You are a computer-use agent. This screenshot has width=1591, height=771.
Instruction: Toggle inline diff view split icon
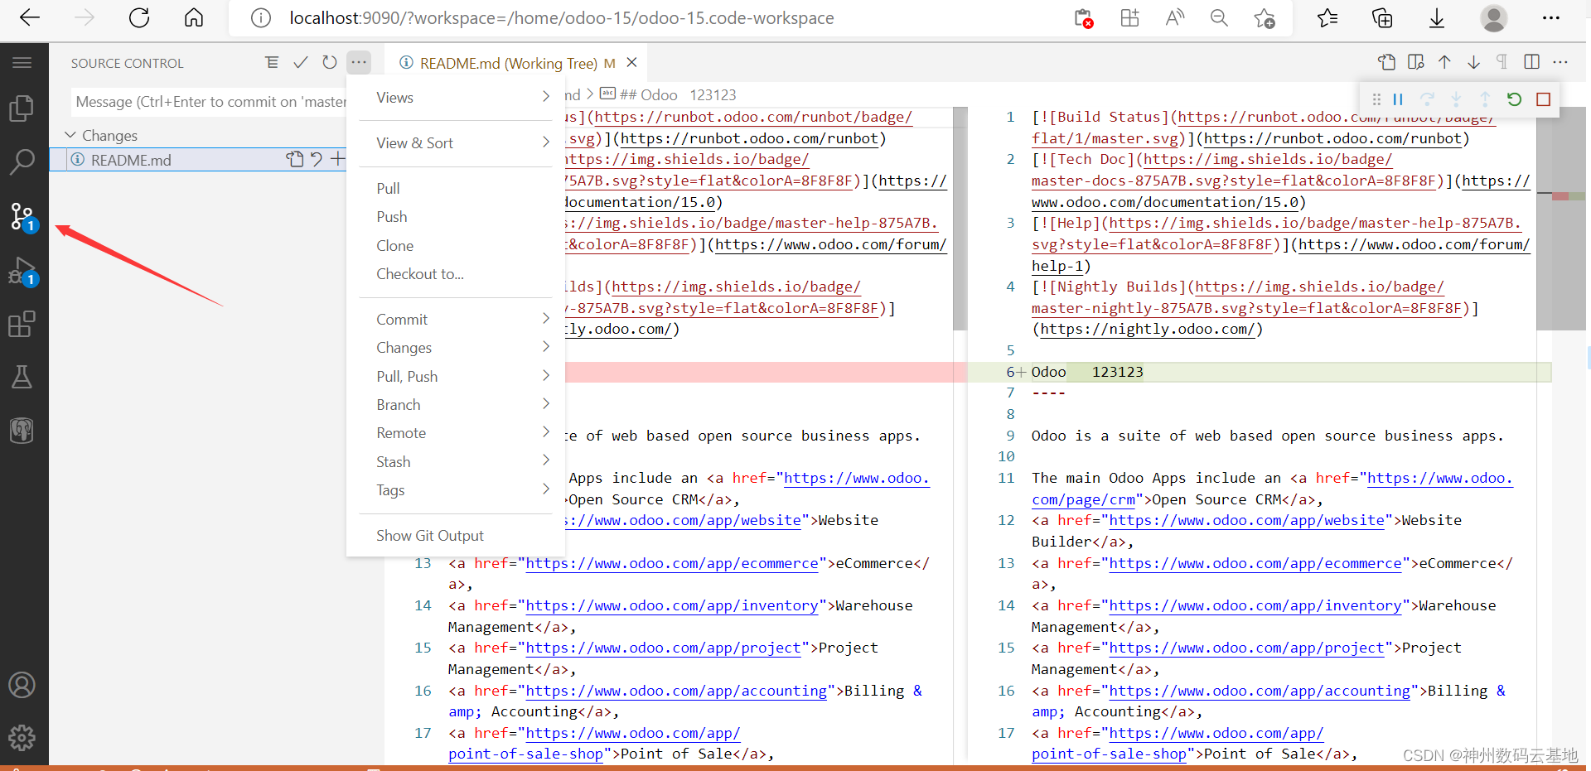(1531, 62)
